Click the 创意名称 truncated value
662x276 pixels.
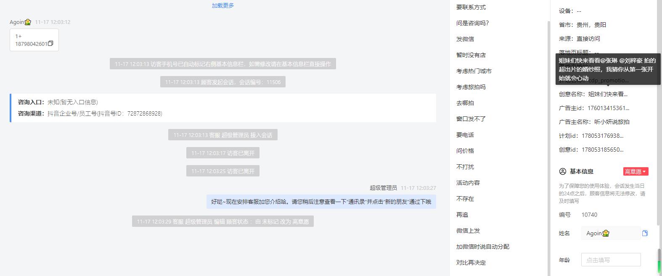pos(608,94)
